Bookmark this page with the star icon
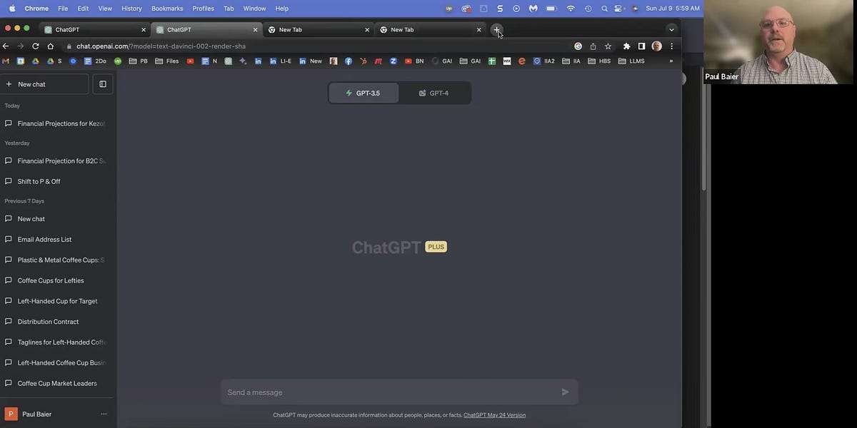This screenshot has width=857, height=428. click(608, 46)
